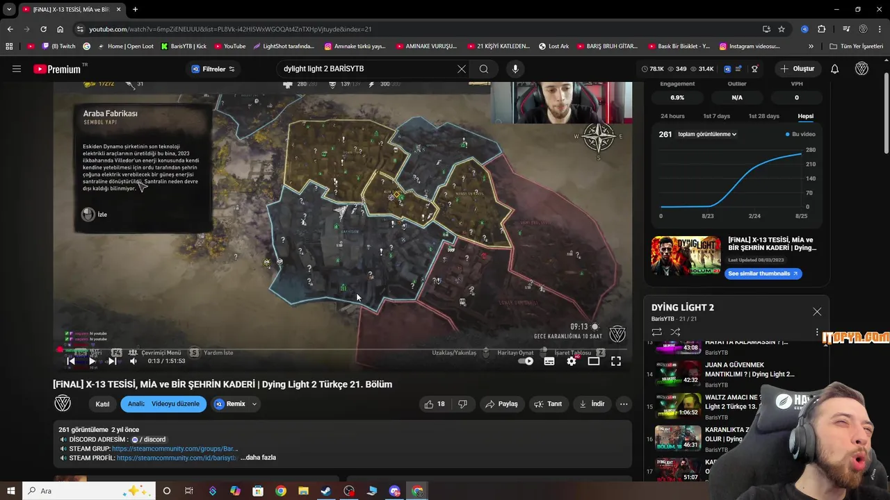Open the Paylaş share dialog
Image resolution: width=890 pixels, height=500 pixels.
(x=502, y=404)
